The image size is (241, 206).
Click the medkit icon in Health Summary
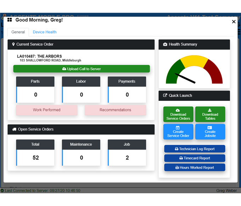pos(165,45)
